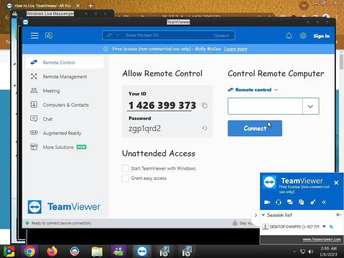This screenshot has width=344, height=258.
Task: Click the Connect text in top bar
Action: [x=221, y=36]
